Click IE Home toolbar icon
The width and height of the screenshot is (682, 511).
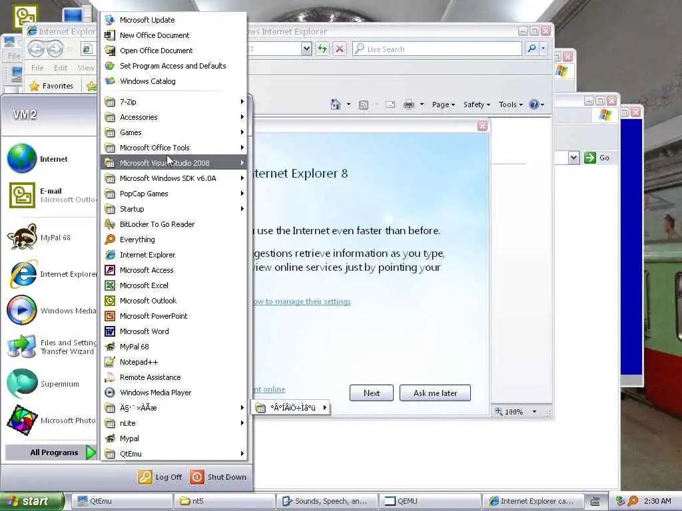(x=336, y=104)
